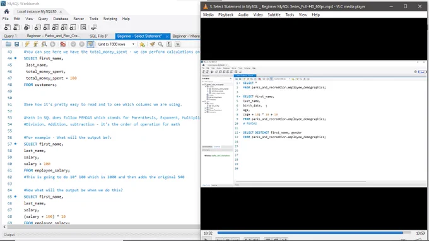Open the VLC View menu
Image resolution: width=429 pixels, height=241 pixels.
pos(303,15)
